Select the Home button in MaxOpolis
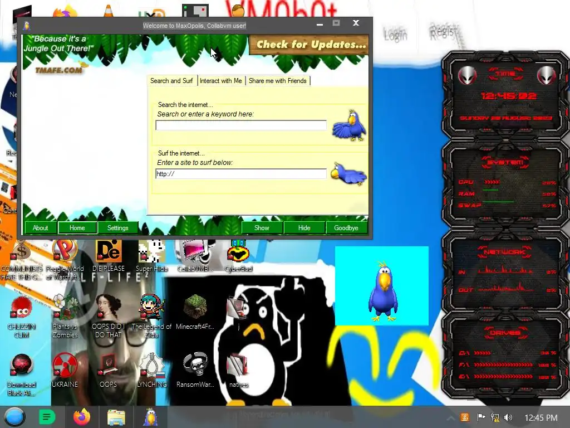Screen dimensions: 570x428 (x=77, y=228)
